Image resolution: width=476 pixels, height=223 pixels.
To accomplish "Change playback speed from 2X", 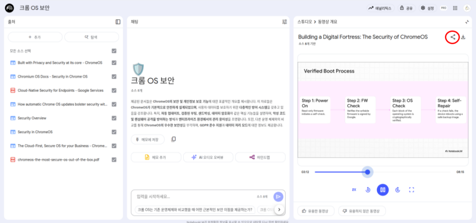I will (x=354, y=190).
